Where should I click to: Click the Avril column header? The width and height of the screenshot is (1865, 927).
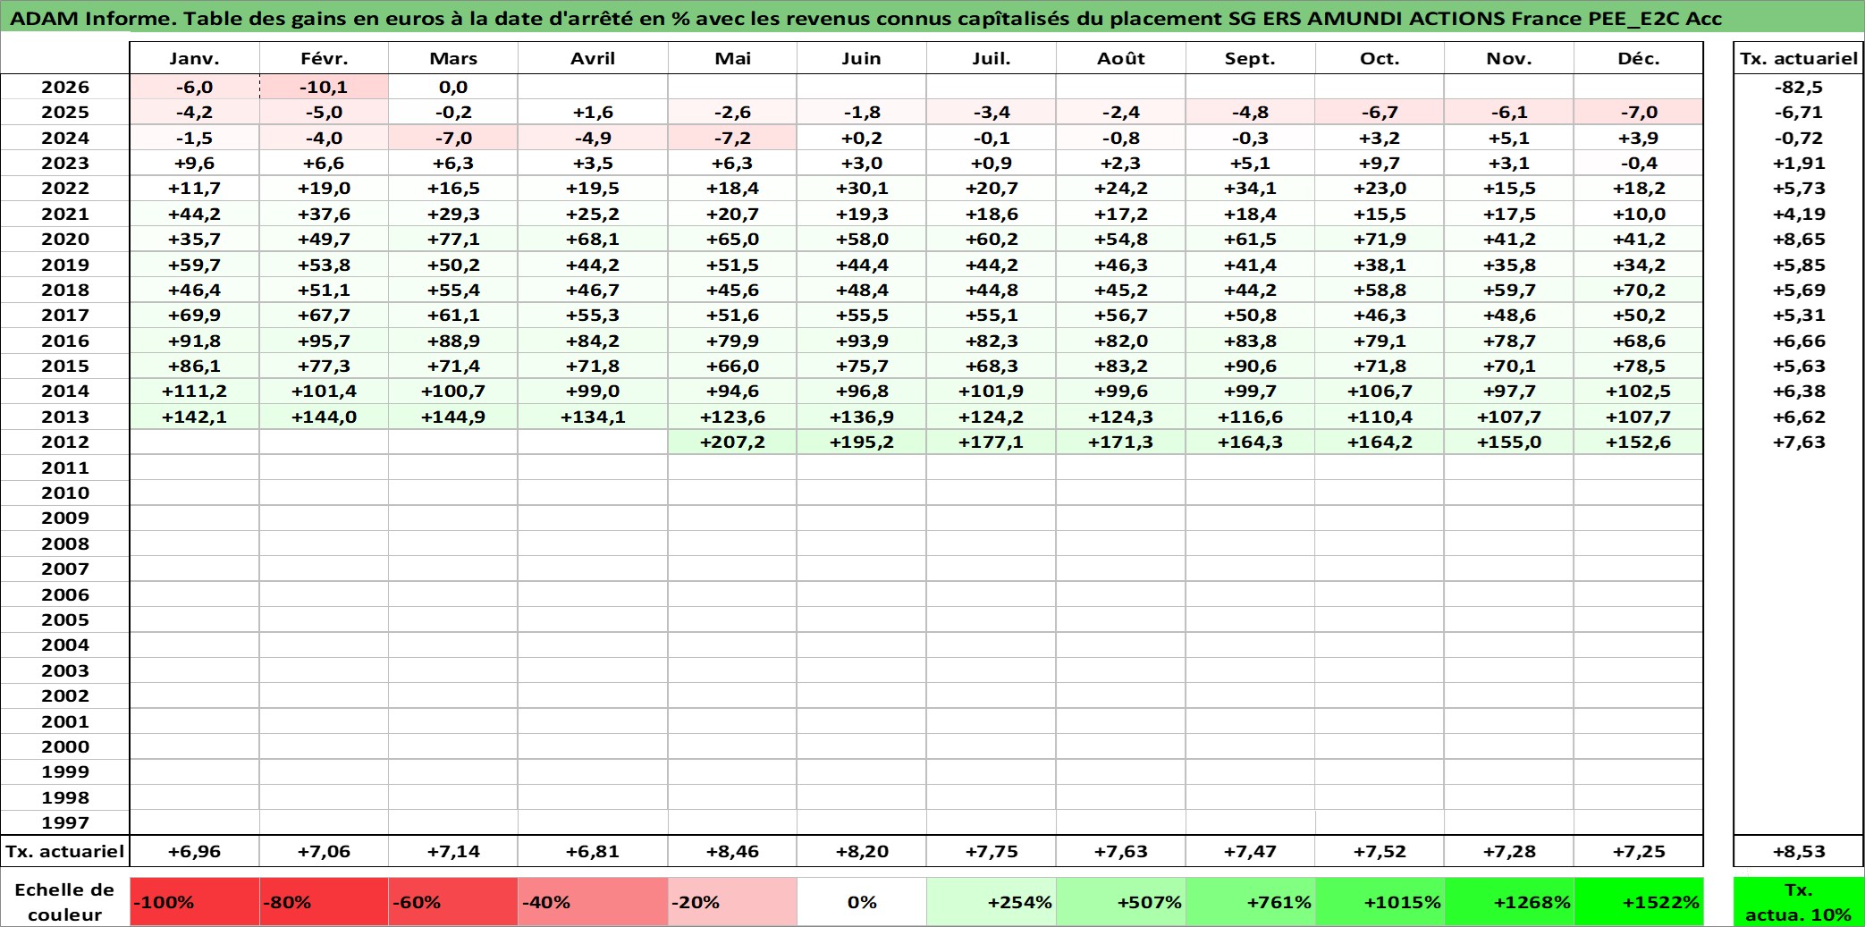(593, 58)
